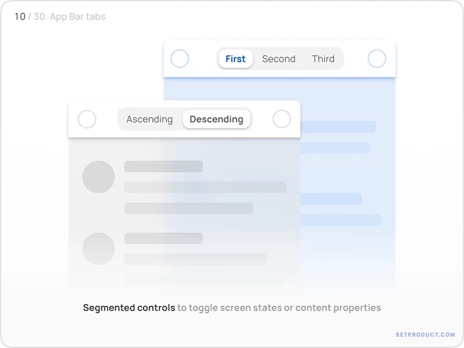Toggle sorting to Ascending
464x348 pixels.
point(150,119)
